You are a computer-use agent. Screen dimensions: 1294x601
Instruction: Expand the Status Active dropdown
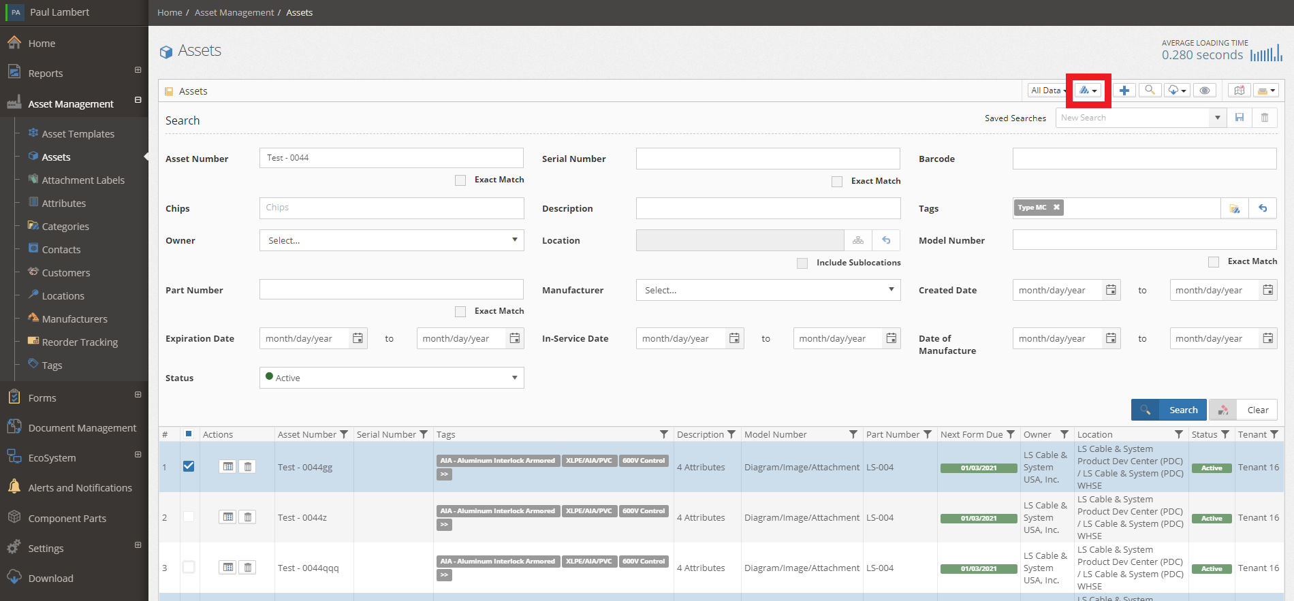click(x=392, y=378)
